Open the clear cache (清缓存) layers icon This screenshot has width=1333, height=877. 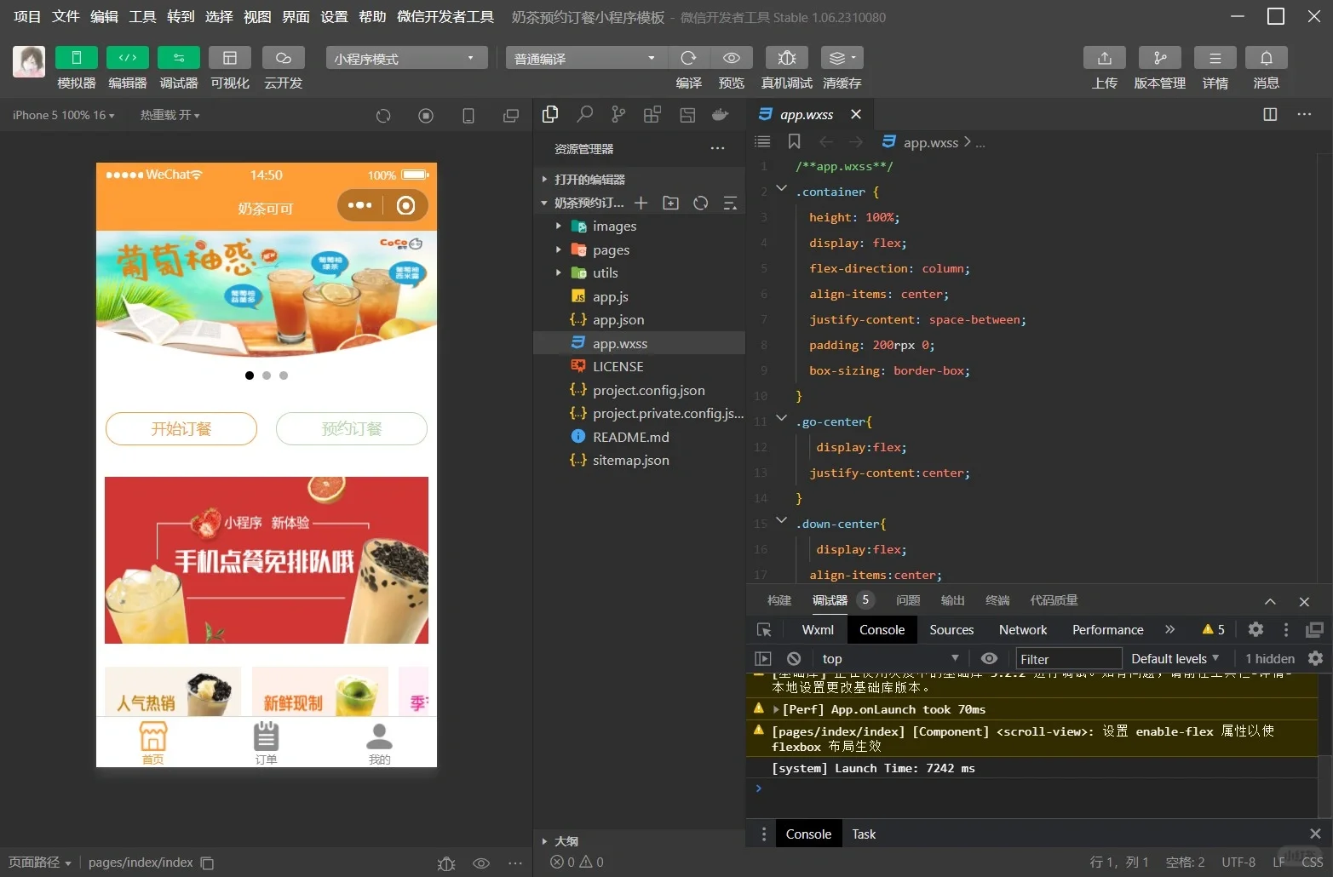tap(842, 57)
